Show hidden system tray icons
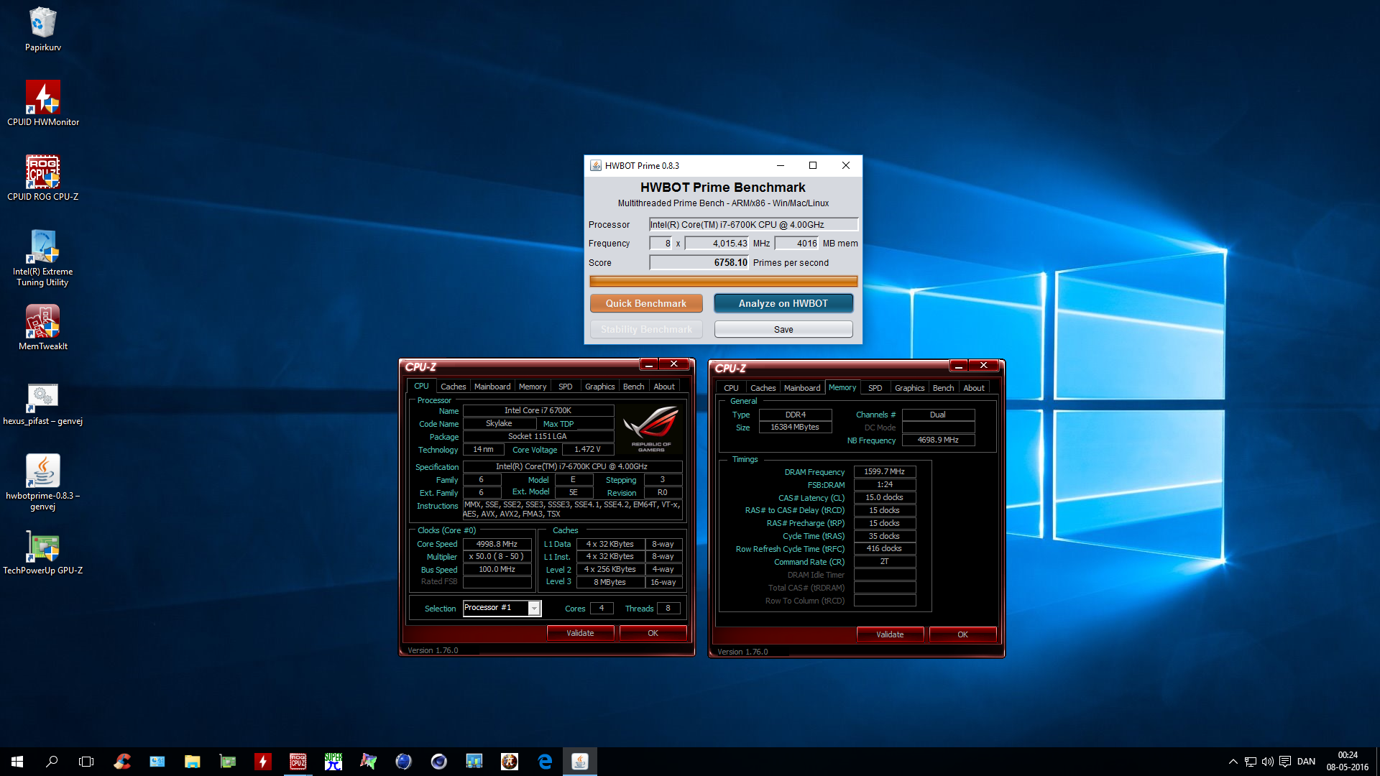1380x776 pixels. coord(1233,762)
